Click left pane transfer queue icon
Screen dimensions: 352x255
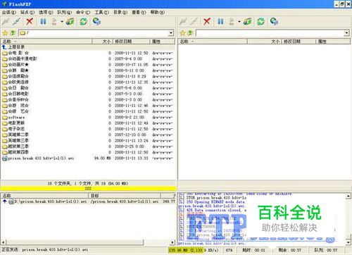point(54,21)
